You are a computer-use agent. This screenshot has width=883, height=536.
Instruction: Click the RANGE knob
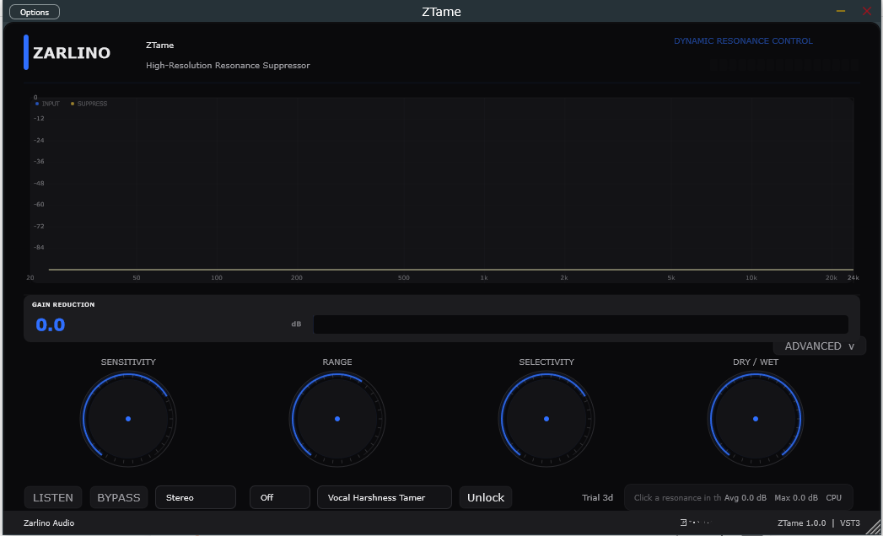coord(337,419)
